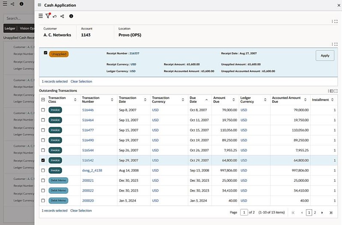Sort by Due Date column
The height and width of the screenshot is (225, 342).
(206, 100)
